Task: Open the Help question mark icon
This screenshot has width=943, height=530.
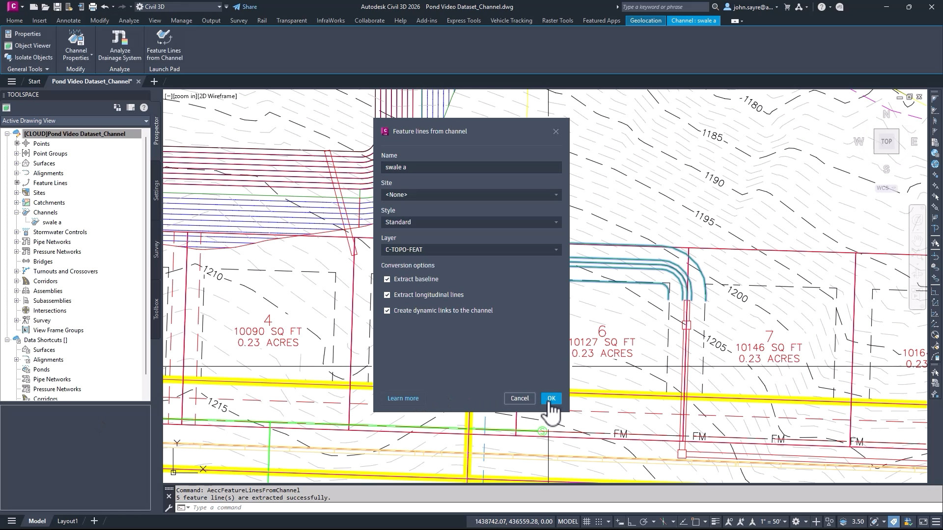Action: coord(822,7)
